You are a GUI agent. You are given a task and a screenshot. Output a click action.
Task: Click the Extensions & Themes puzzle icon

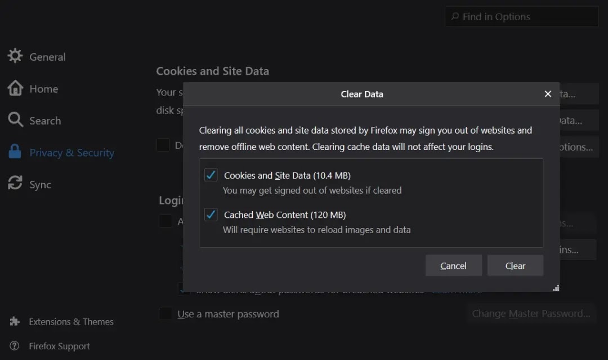click(15, 321)
